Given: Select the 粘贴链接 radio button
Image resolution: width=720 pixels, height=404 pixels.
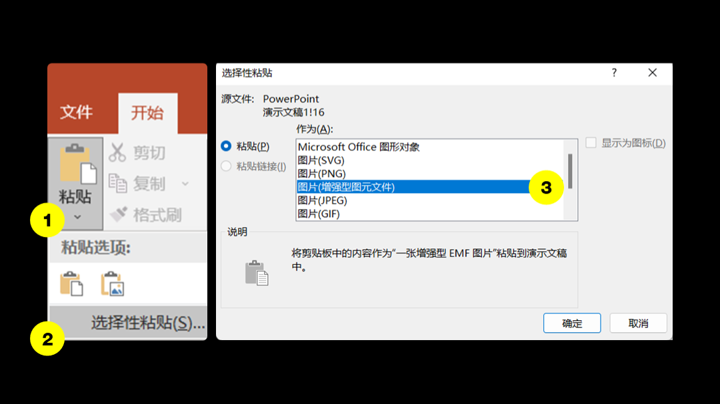Looking at the screenshot, I should (226, 166).
